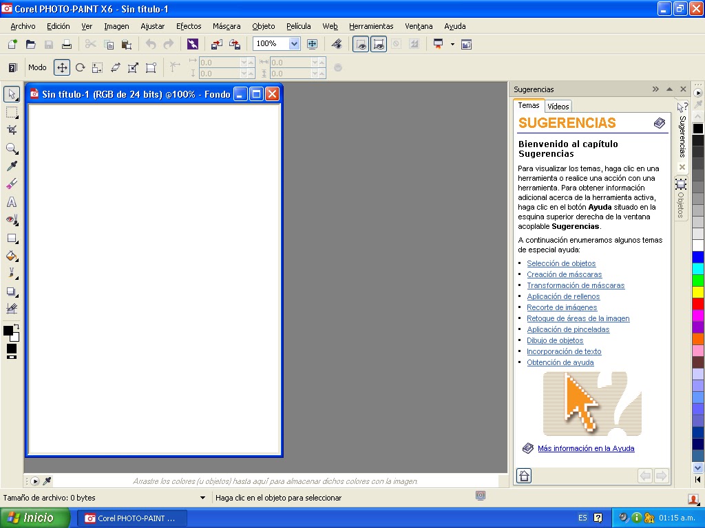Undo the last action
The image size is (705, 528).
click(149, 43)
